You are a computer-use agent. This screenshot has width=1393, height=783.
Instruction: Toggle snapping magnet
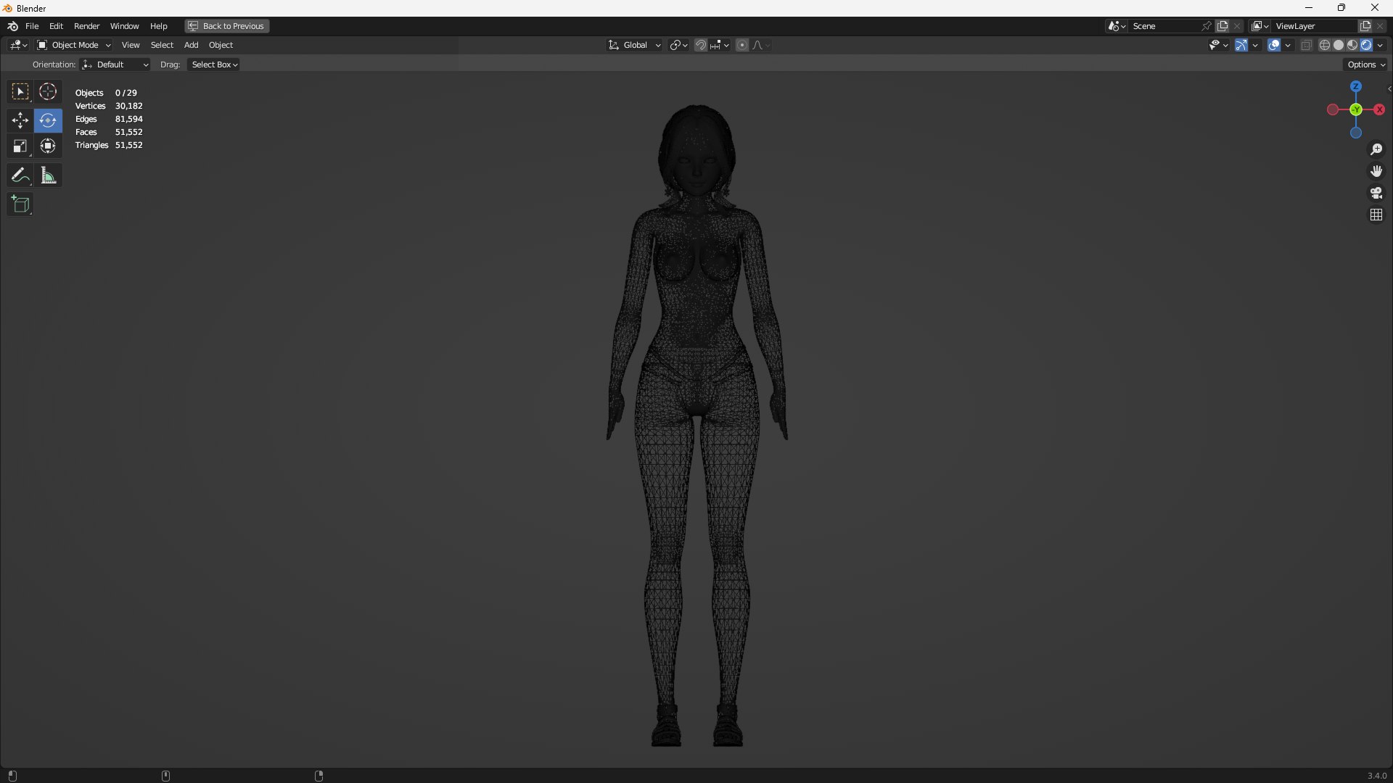[701, 45]
